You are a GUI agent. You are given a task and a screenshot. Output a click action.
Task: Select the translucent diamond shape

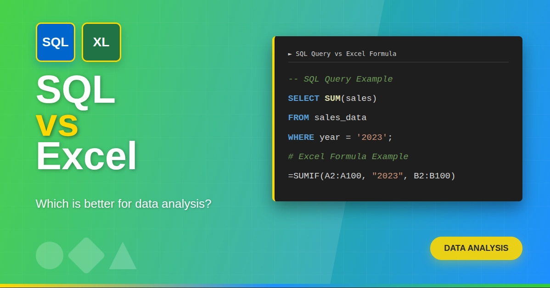pos(86,255)
